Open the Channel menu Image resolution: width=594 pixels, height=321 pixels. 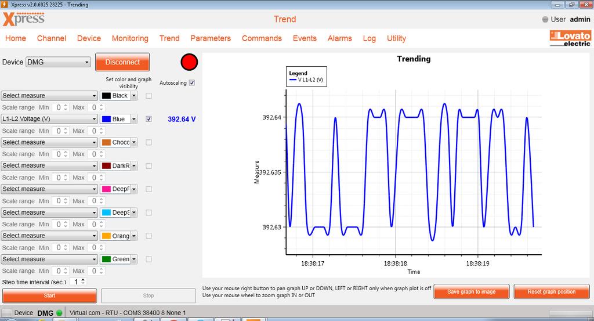[52, 38]
